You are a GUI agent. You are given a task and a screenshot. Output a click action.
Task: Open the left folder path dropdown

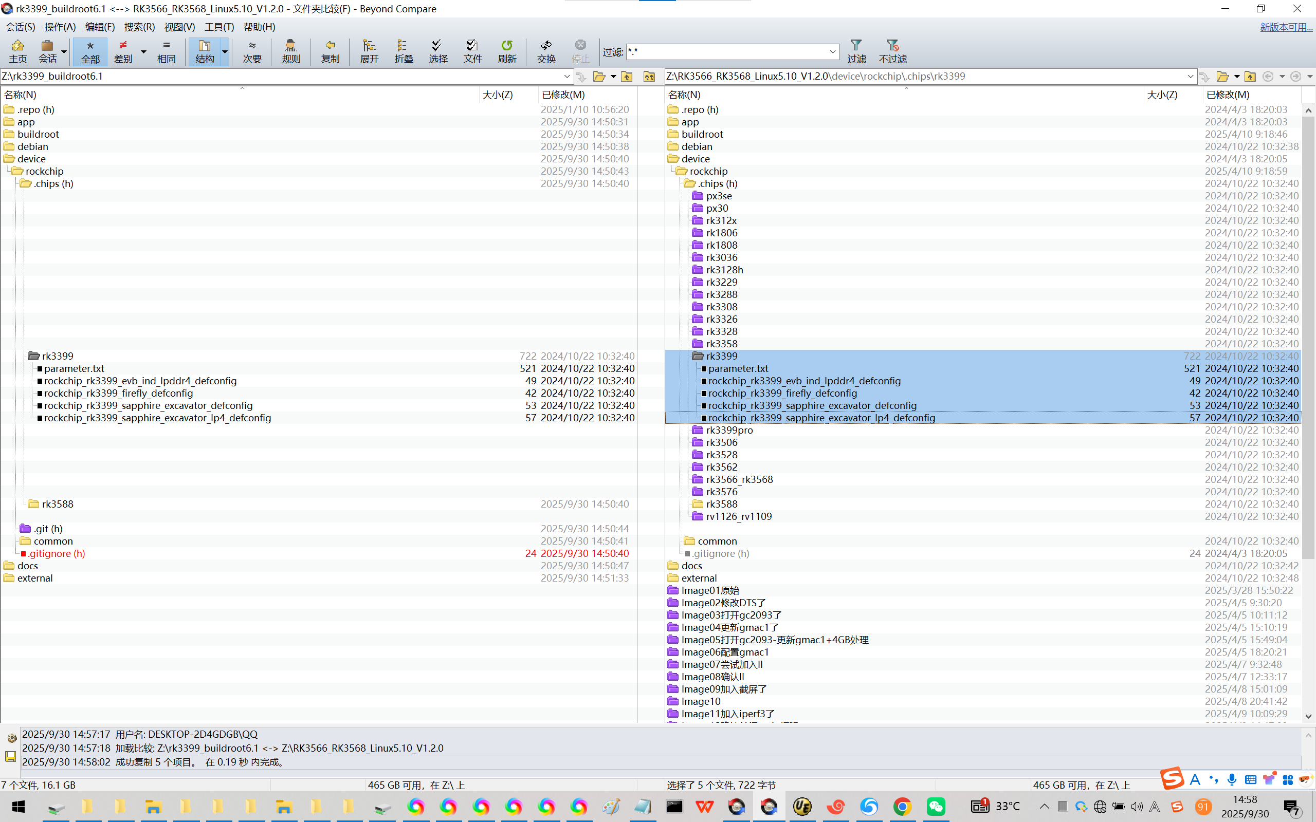[566, 77]
